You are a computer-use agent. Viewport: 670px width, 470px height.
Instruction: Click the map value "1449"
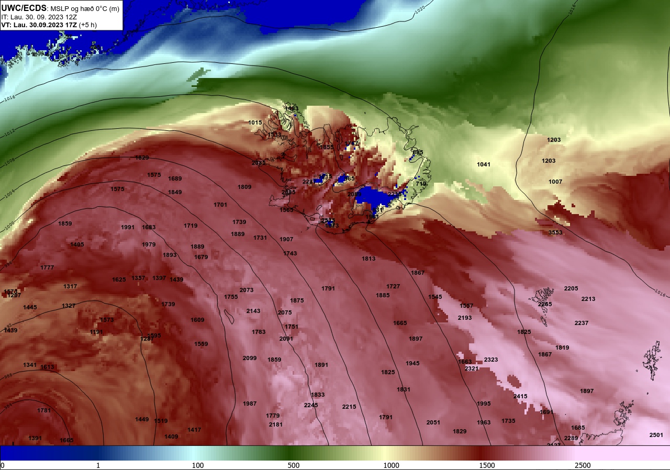(x=142, y=419)
